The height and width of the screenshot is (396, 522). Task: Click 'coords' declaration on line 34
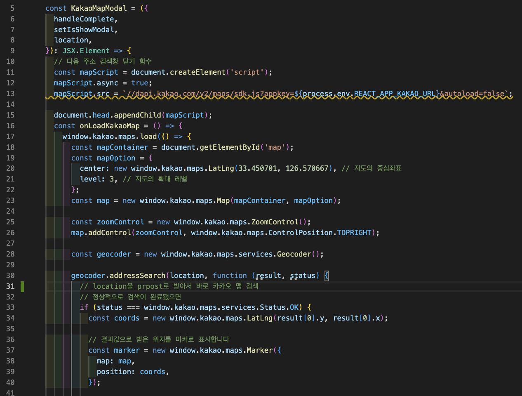[127, 318]
